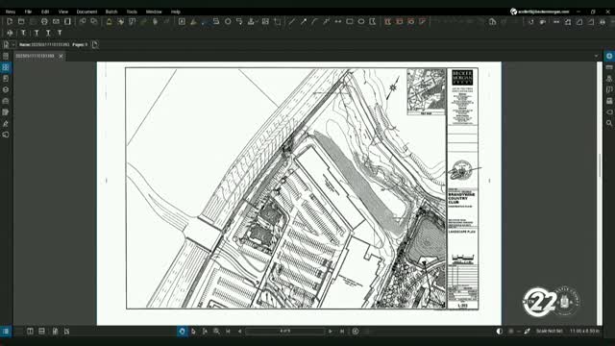Screen dimensions: 615x346
Task: Activate the Pan hand tool
Action: tap(182, 331)
